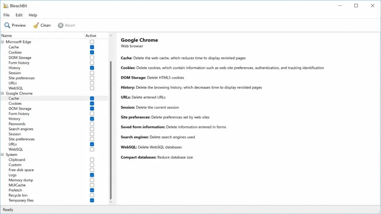Click the tree list vertical scrollbar thumb
Viewport: 381px width, 214px height.
click(111, 130)
